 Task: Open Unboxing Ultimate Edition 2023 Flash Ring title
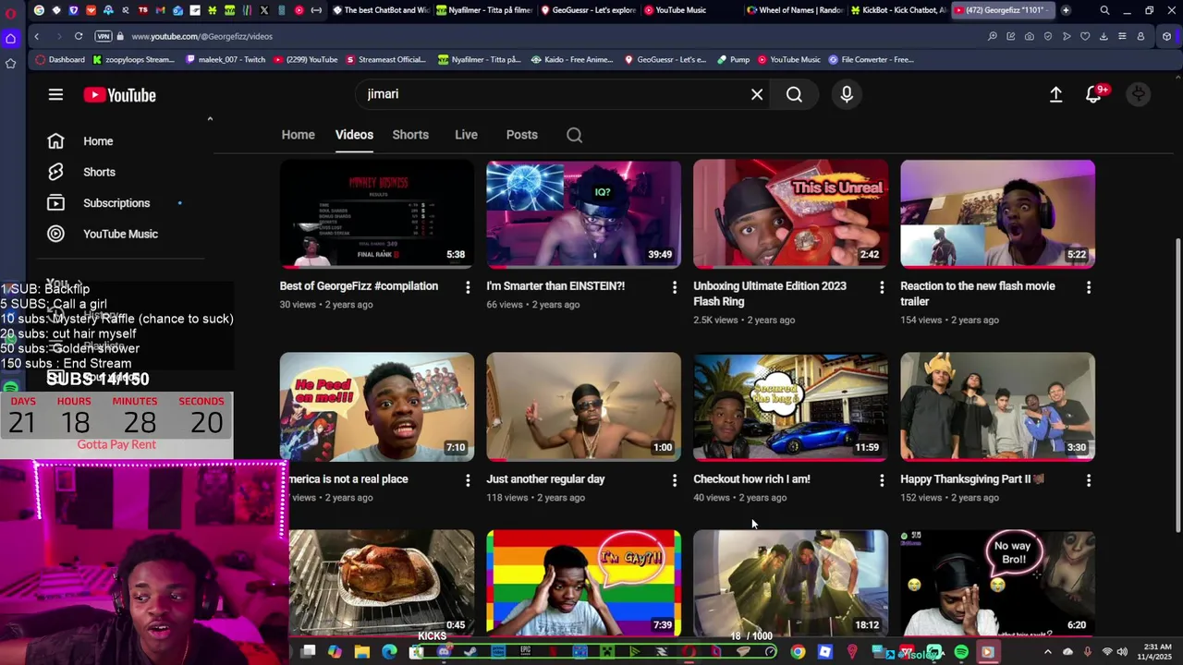click(x=770, y=294)
